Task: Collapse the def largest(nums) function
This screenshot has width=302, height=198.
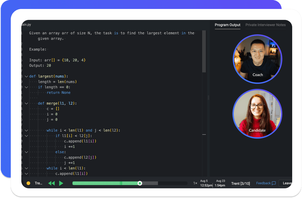Action: pos(26,76)
